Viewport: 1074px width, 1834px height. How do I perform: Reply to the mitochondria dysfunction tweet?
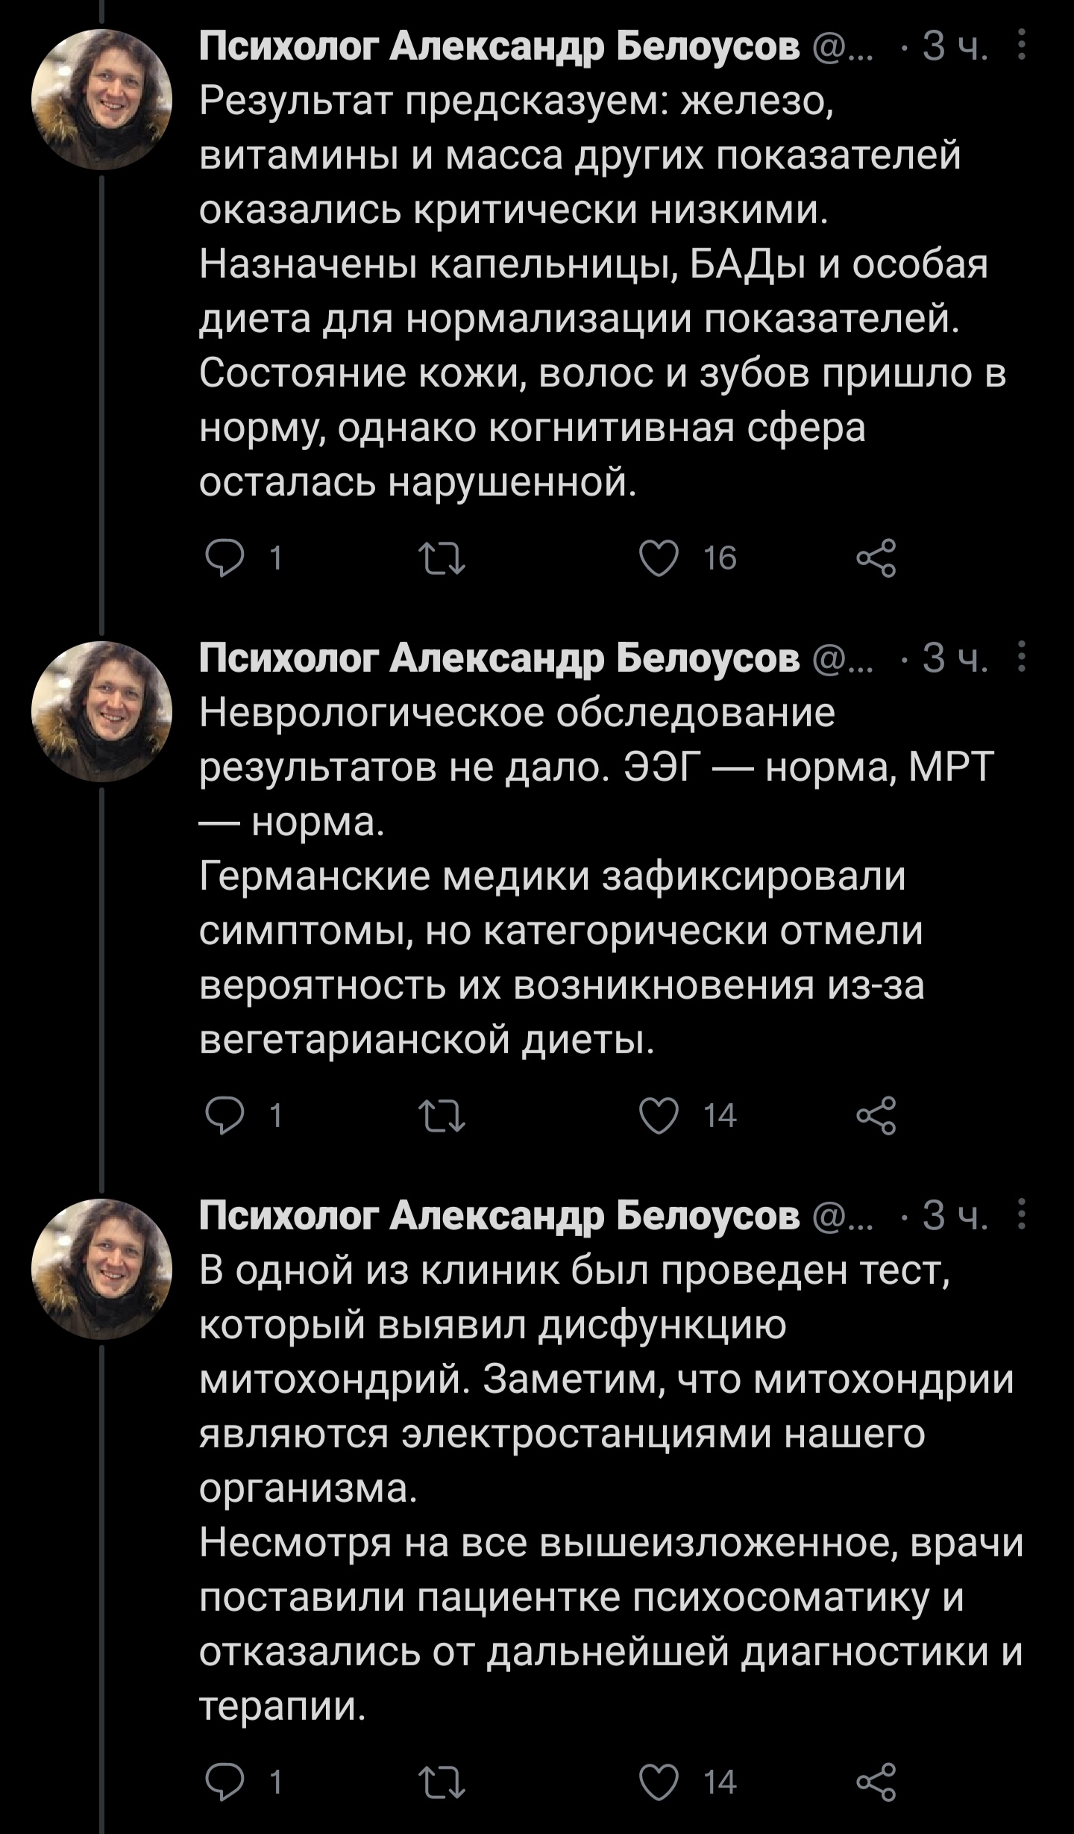225,1782
